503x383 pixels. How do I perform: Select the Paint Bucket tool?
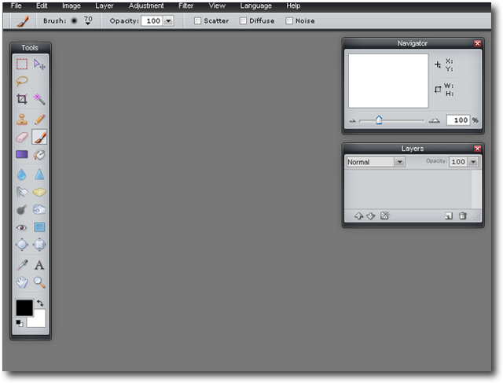39,155
